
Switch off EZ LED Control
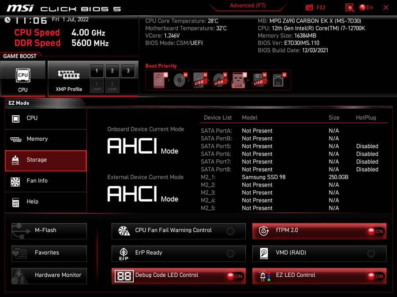pyautogui.click(x=375, y=276)
